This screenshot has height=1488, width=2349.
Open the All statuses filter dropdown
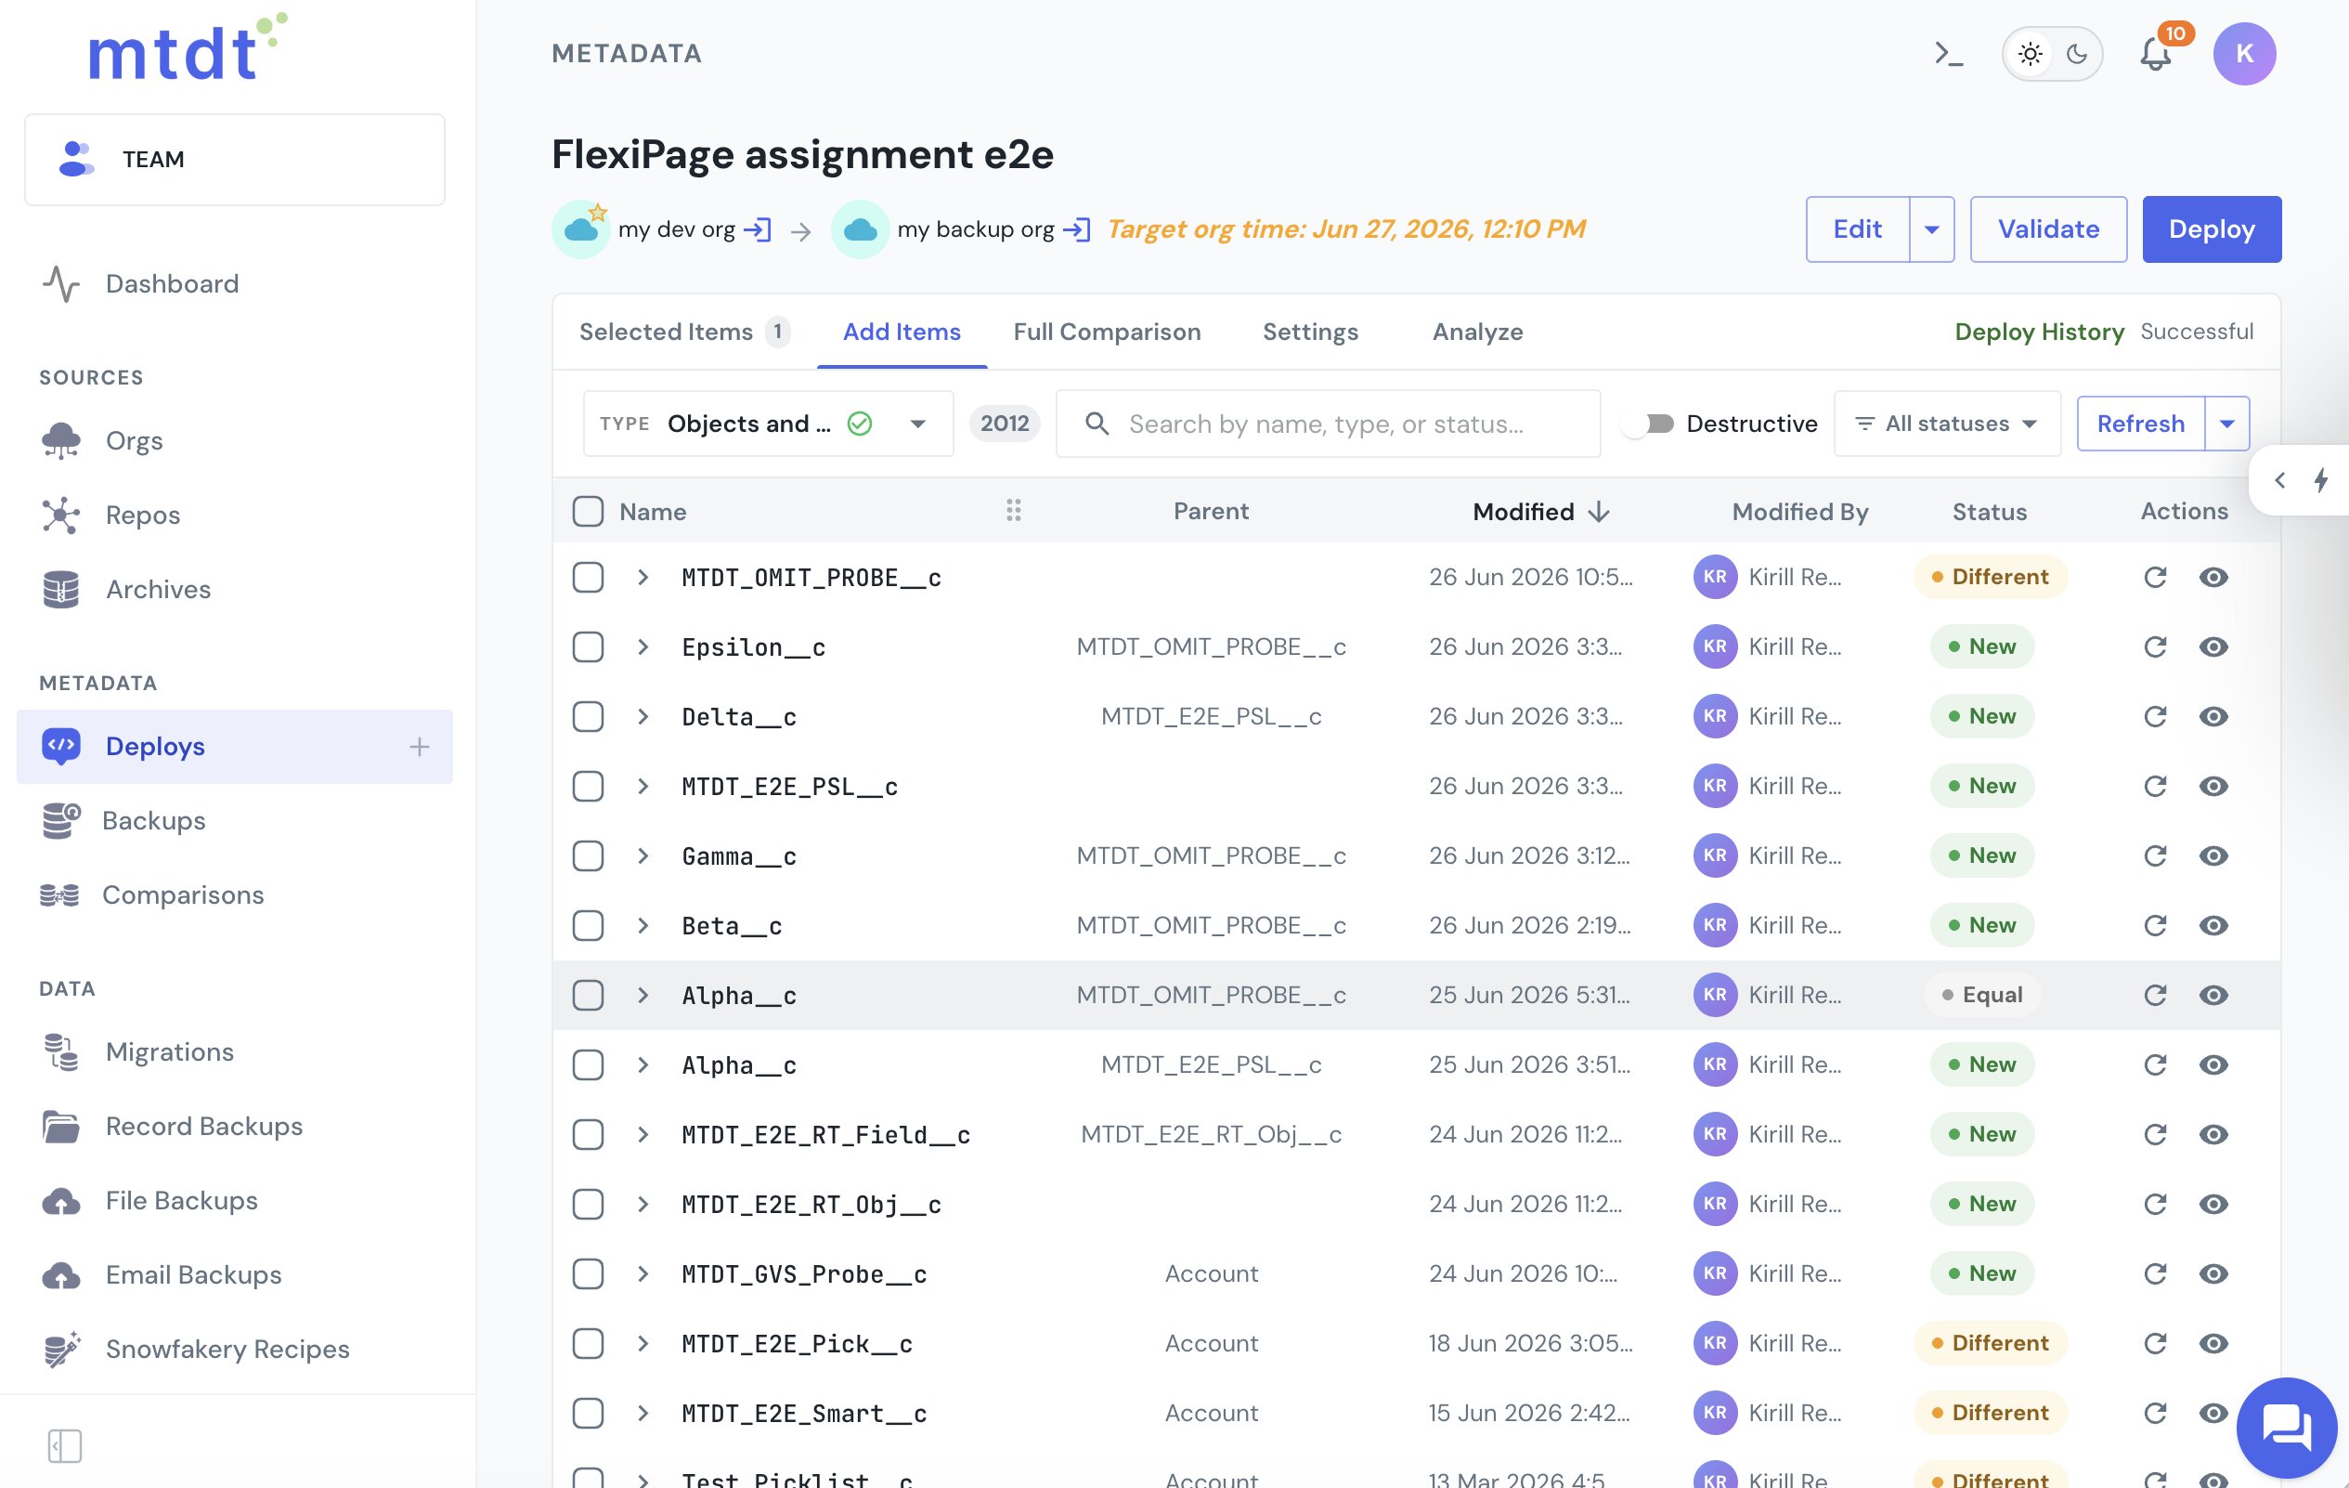coord(1947,424)
